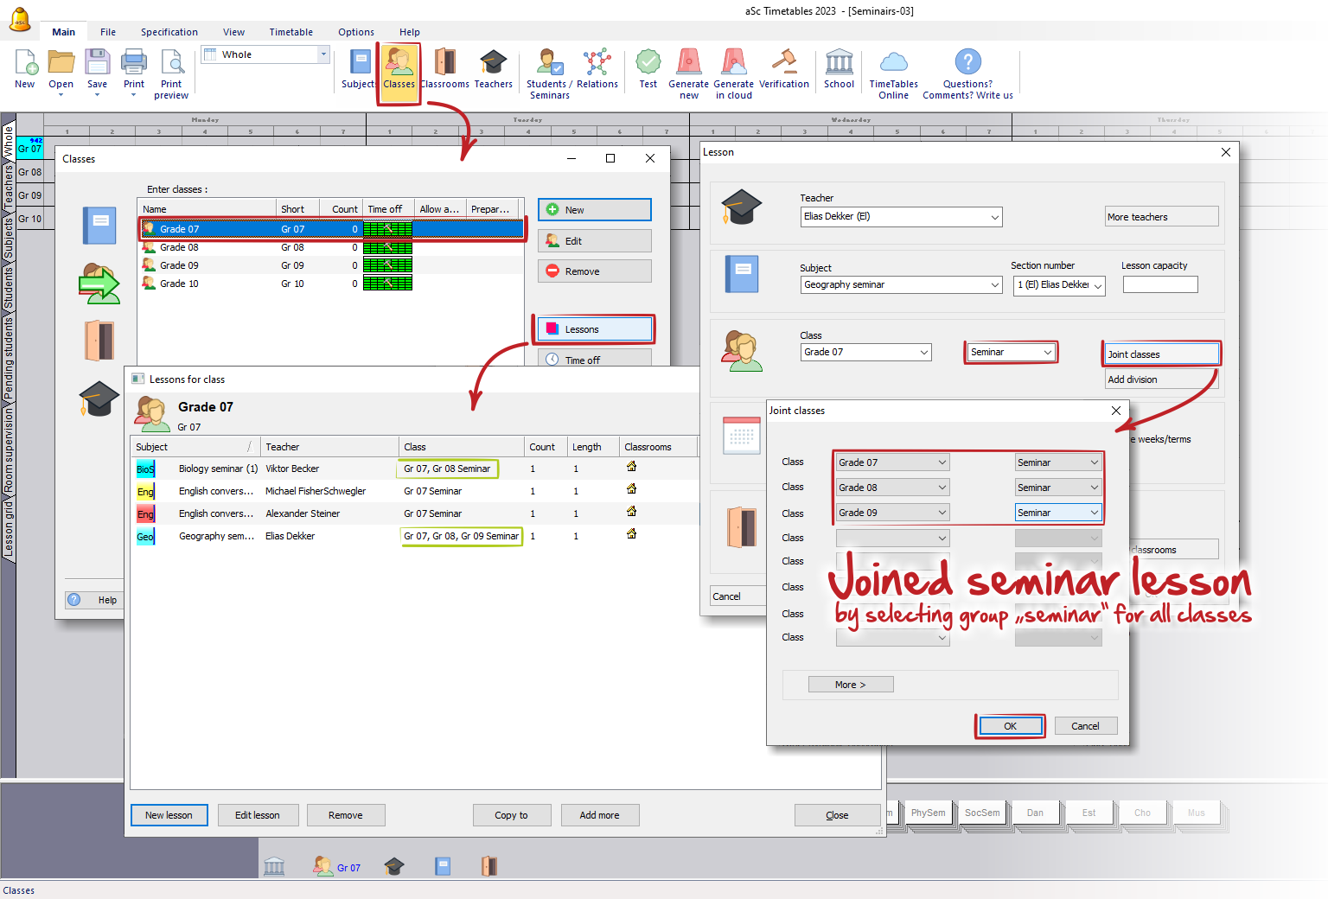This screenshot has height=899, width=1328.
Task: Open TimeTables Online cloud icon
Action: tap(894, 73)
